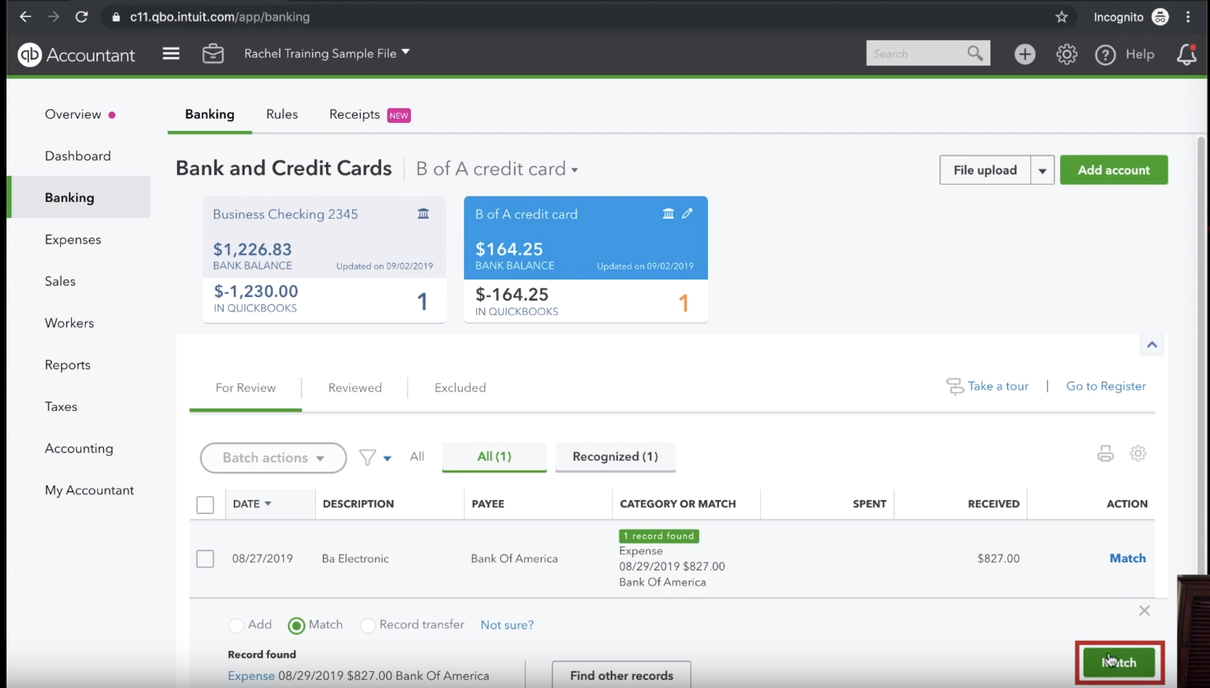
Task: Tick the select-all header checkbox
Action: pyautogui.click(x=205, y=504)
